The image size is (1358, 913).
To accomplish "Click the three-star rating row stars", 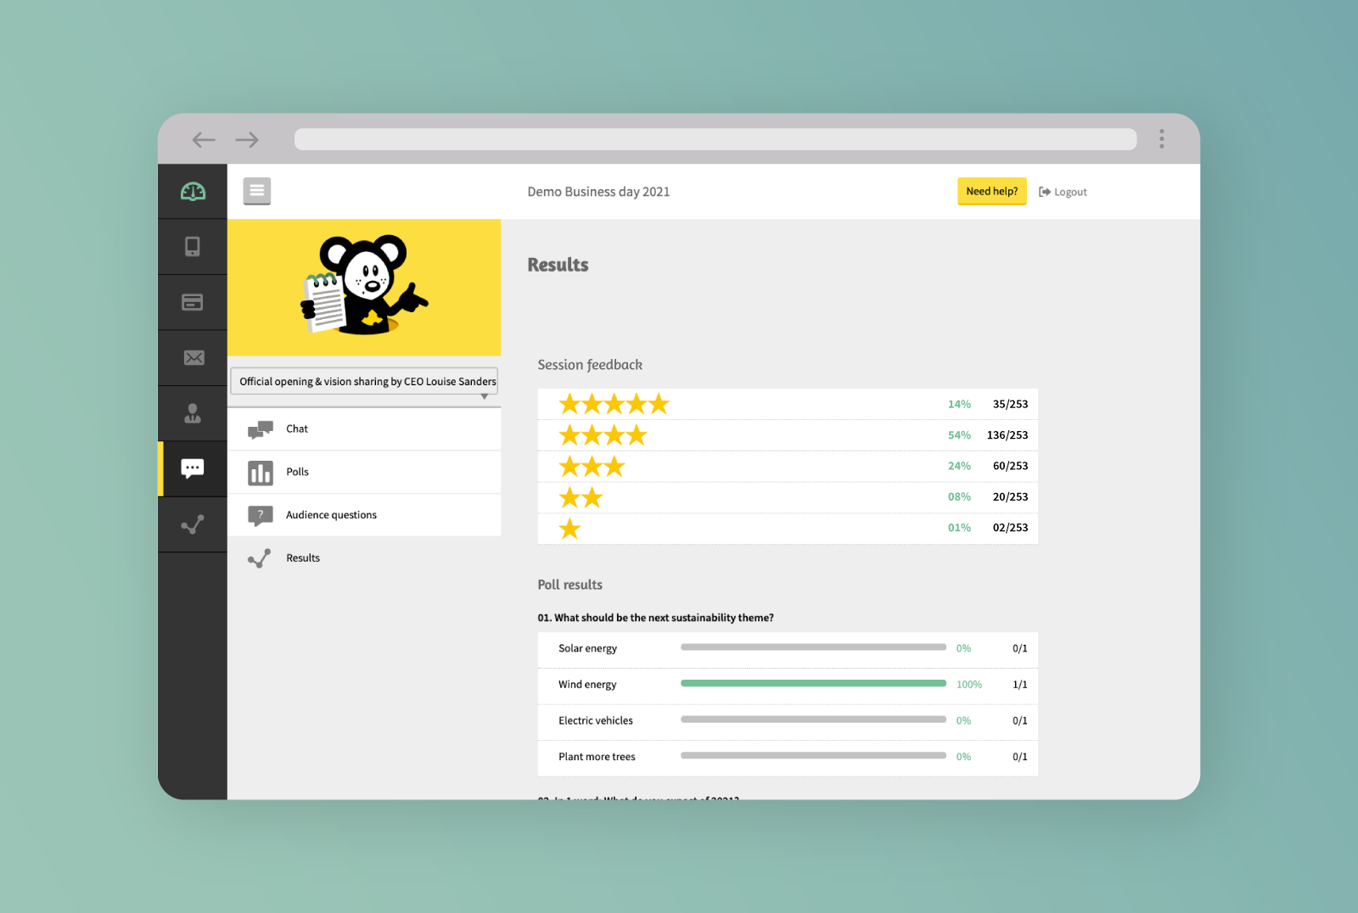I will [592, 466].
